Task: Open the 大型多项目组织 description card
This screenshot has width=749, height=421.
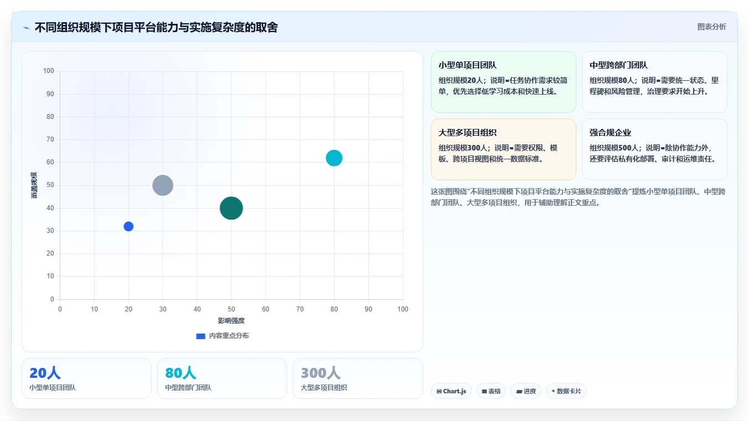Action: [x=503, y=149]
